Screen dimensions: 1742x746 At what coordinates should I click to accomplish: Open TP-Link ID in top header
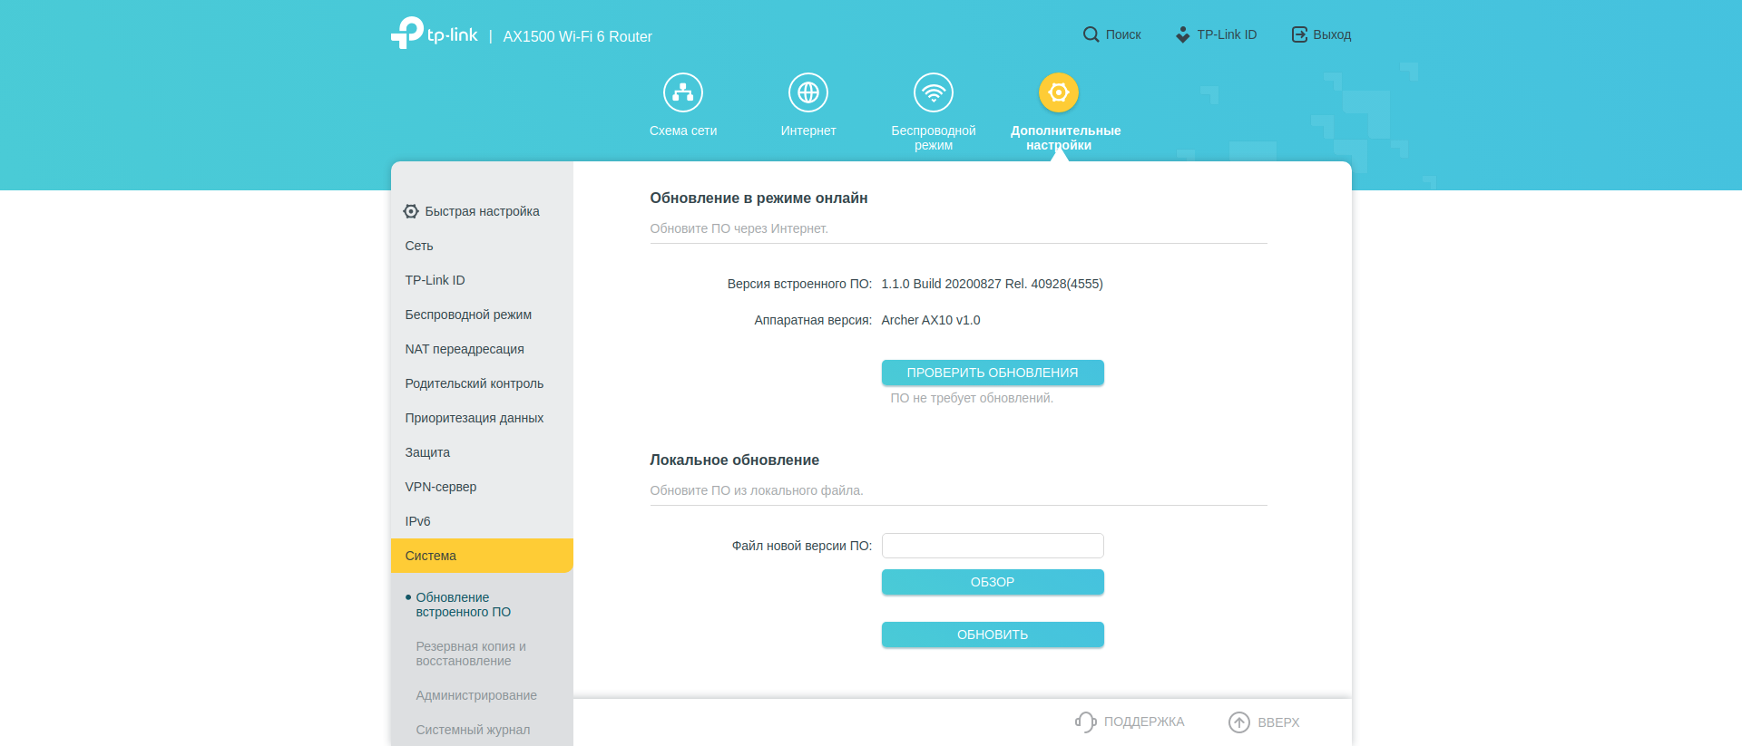pyautogui.click(x=1216, y=34)
